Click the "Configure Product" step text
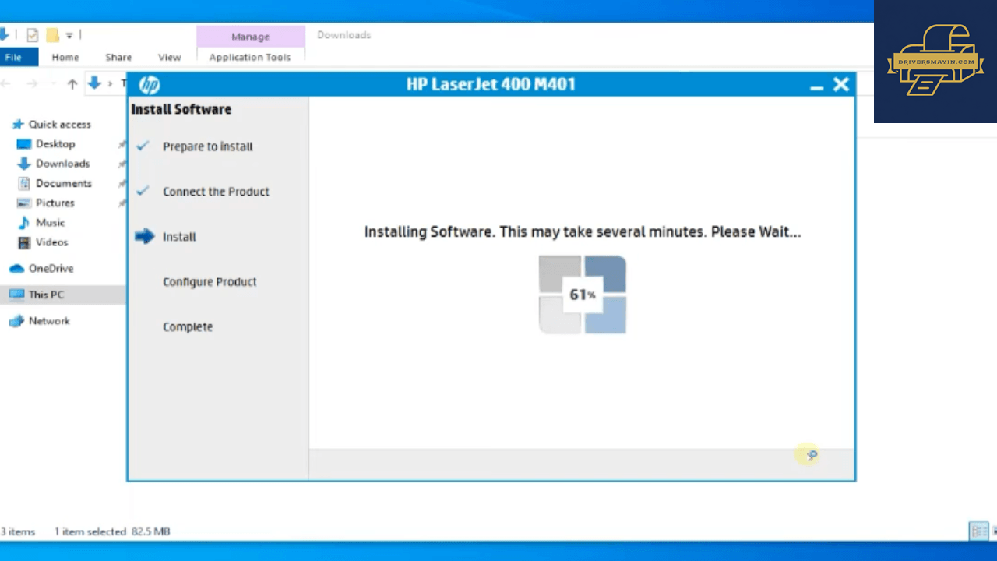The image size is (997, 561). pyautogui.click(x=210, y=282)
